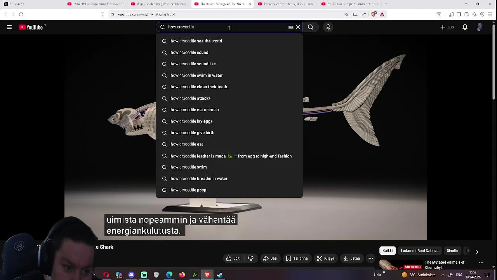This screenshot has width=497, height=280.
Task: Open the translate page icon
Action: click(346, 14)
